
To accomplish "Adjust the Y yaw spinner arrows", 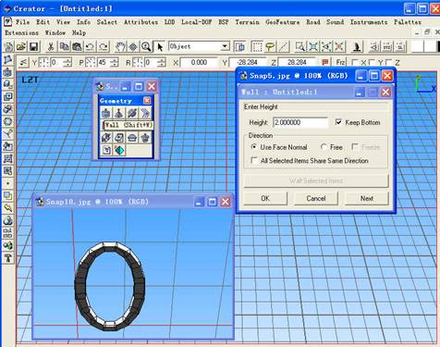I will 67,62.
